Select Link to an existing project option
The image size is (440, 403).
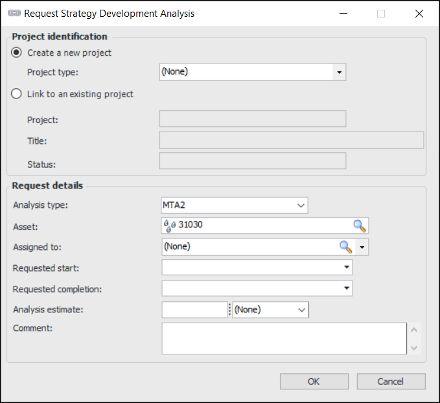[x=17, y=94]
